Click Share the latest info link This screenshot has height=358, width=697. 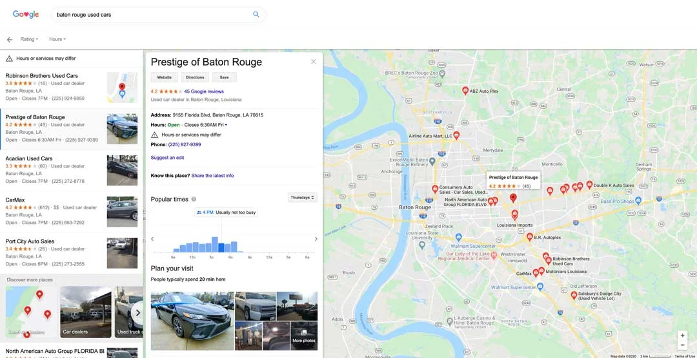click(x=212, y=176)
